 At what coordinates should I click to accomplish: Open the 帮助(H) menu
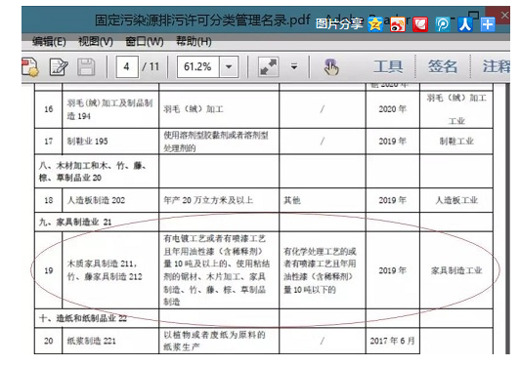click(x=194, y=42)
